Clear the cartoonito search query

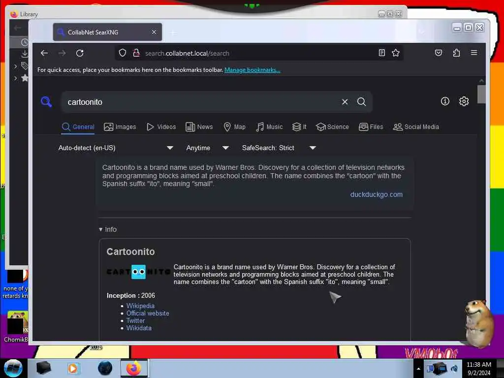[345, 102]
